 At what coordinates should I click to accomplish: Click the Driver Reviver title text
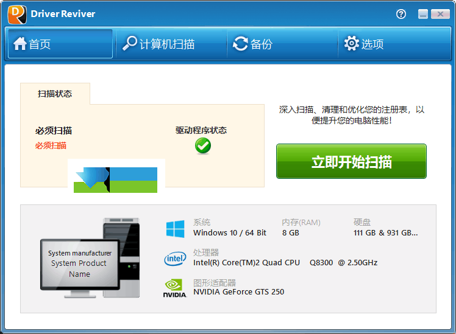[63, 14]
